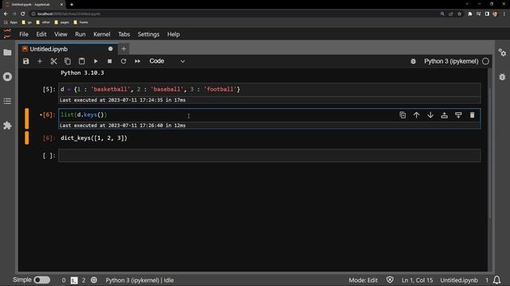This screenshot has width=510, height=286.
Task: Switch kernel via Python 3 (ipykernel) label
Action: 451,61
